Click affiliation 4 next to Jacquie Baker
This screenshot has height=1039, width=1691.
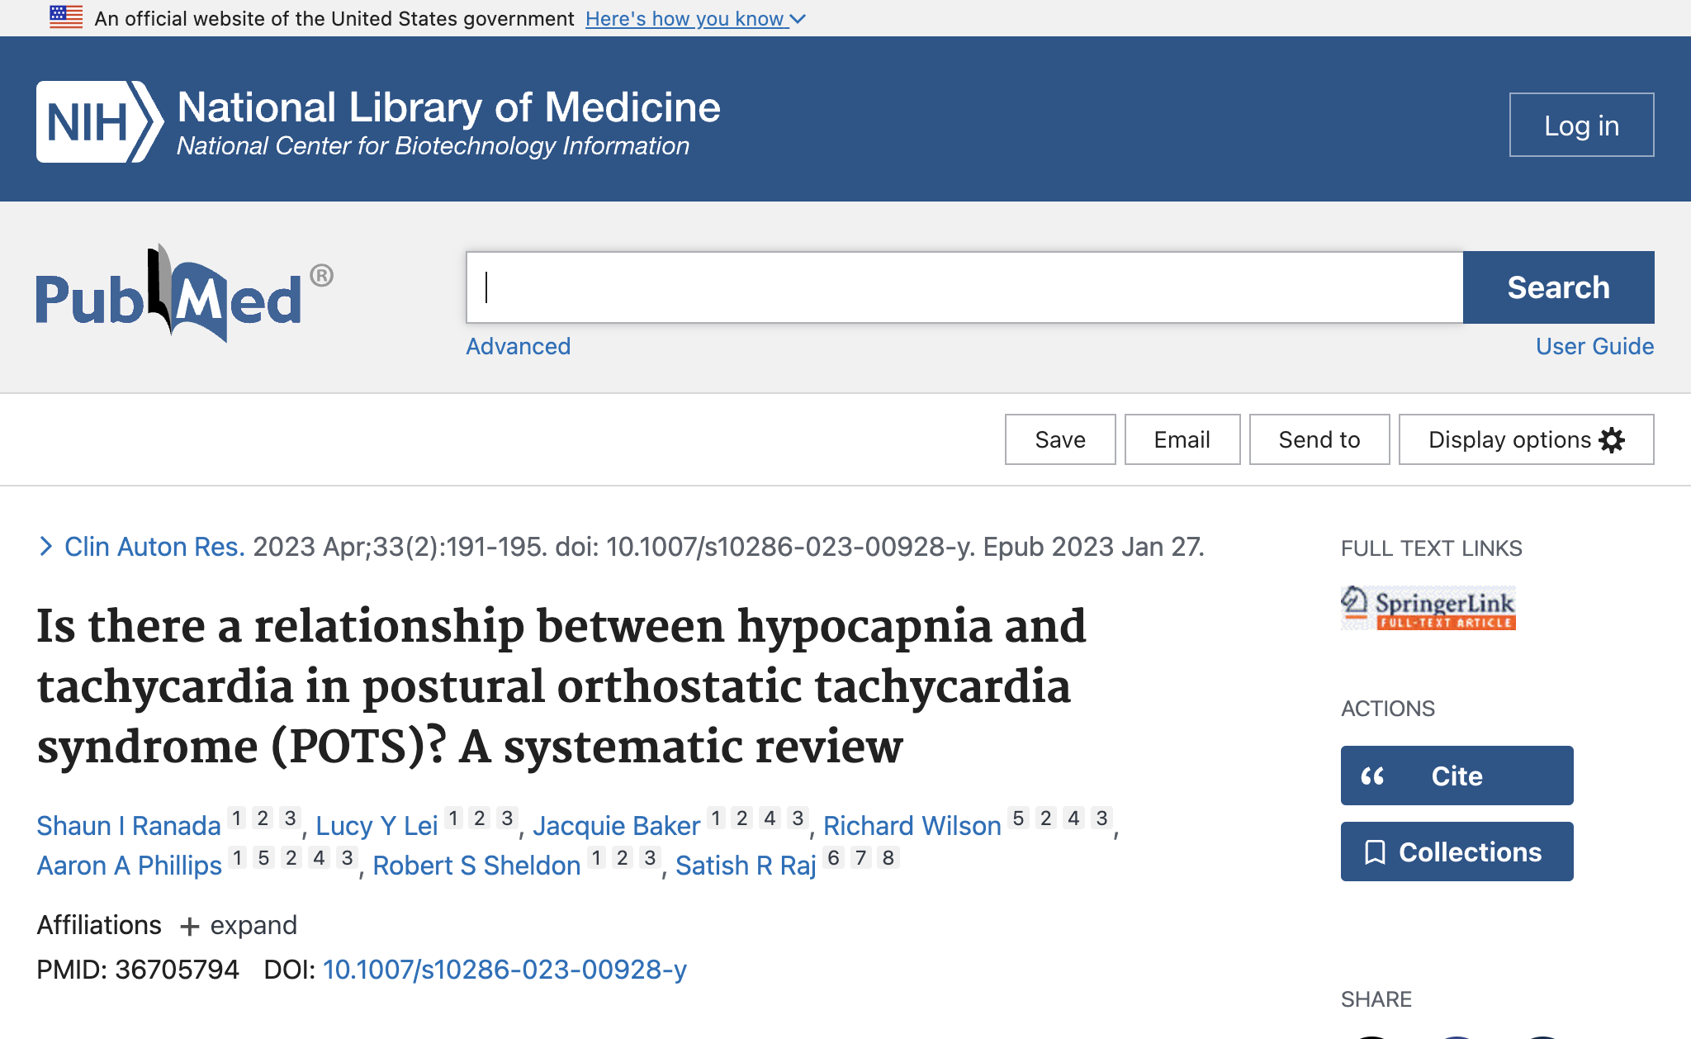(x=770, y=818)
